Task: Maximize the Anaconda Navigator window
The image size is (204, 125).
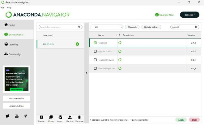Action: (189, 2)
